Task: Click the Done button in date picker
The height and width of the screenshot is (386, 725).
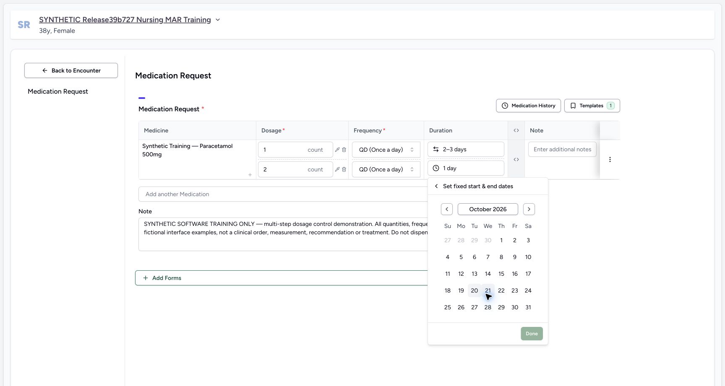Action: click(532, 334)
